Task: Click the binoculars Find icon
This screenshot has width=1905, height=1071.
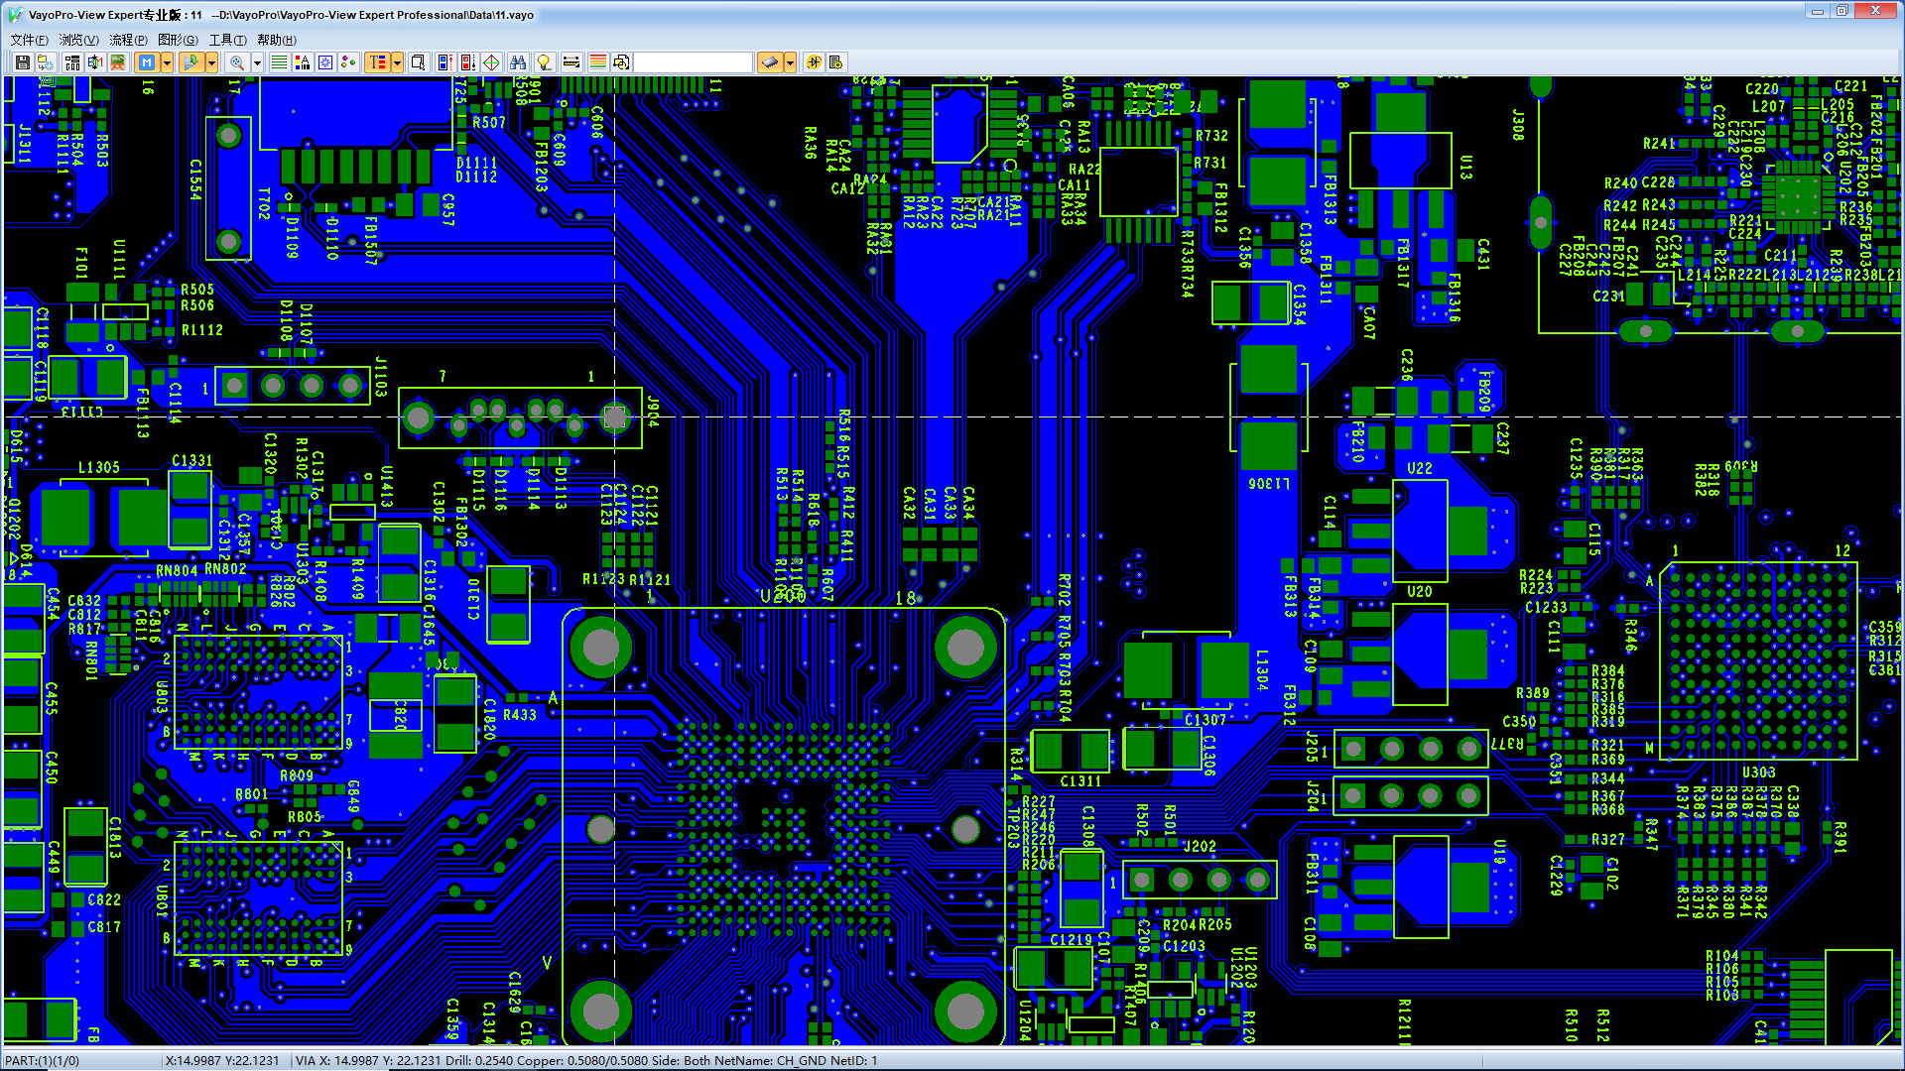Action: click(518, 62)
